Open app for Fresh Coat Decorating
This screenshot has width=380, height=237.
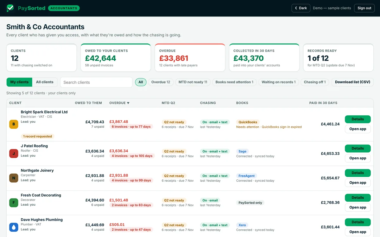[358, 207]
